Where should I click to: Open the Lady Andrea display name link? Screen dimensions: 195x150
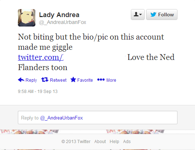pos(59,15)
